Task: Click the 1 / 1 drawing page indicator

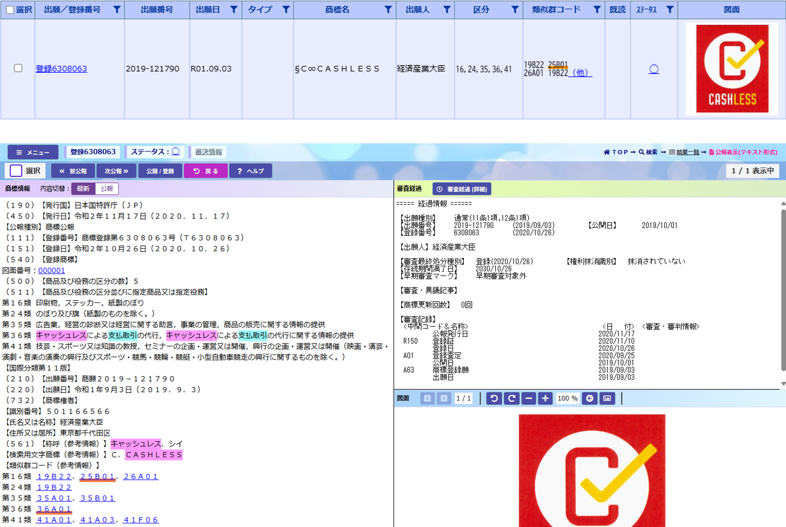Action: click(x=463, y=398)
